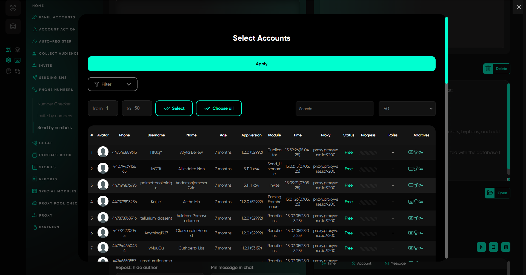Click additives icons for account HfUxjY

pyautogui.click(x=415, y=152)
